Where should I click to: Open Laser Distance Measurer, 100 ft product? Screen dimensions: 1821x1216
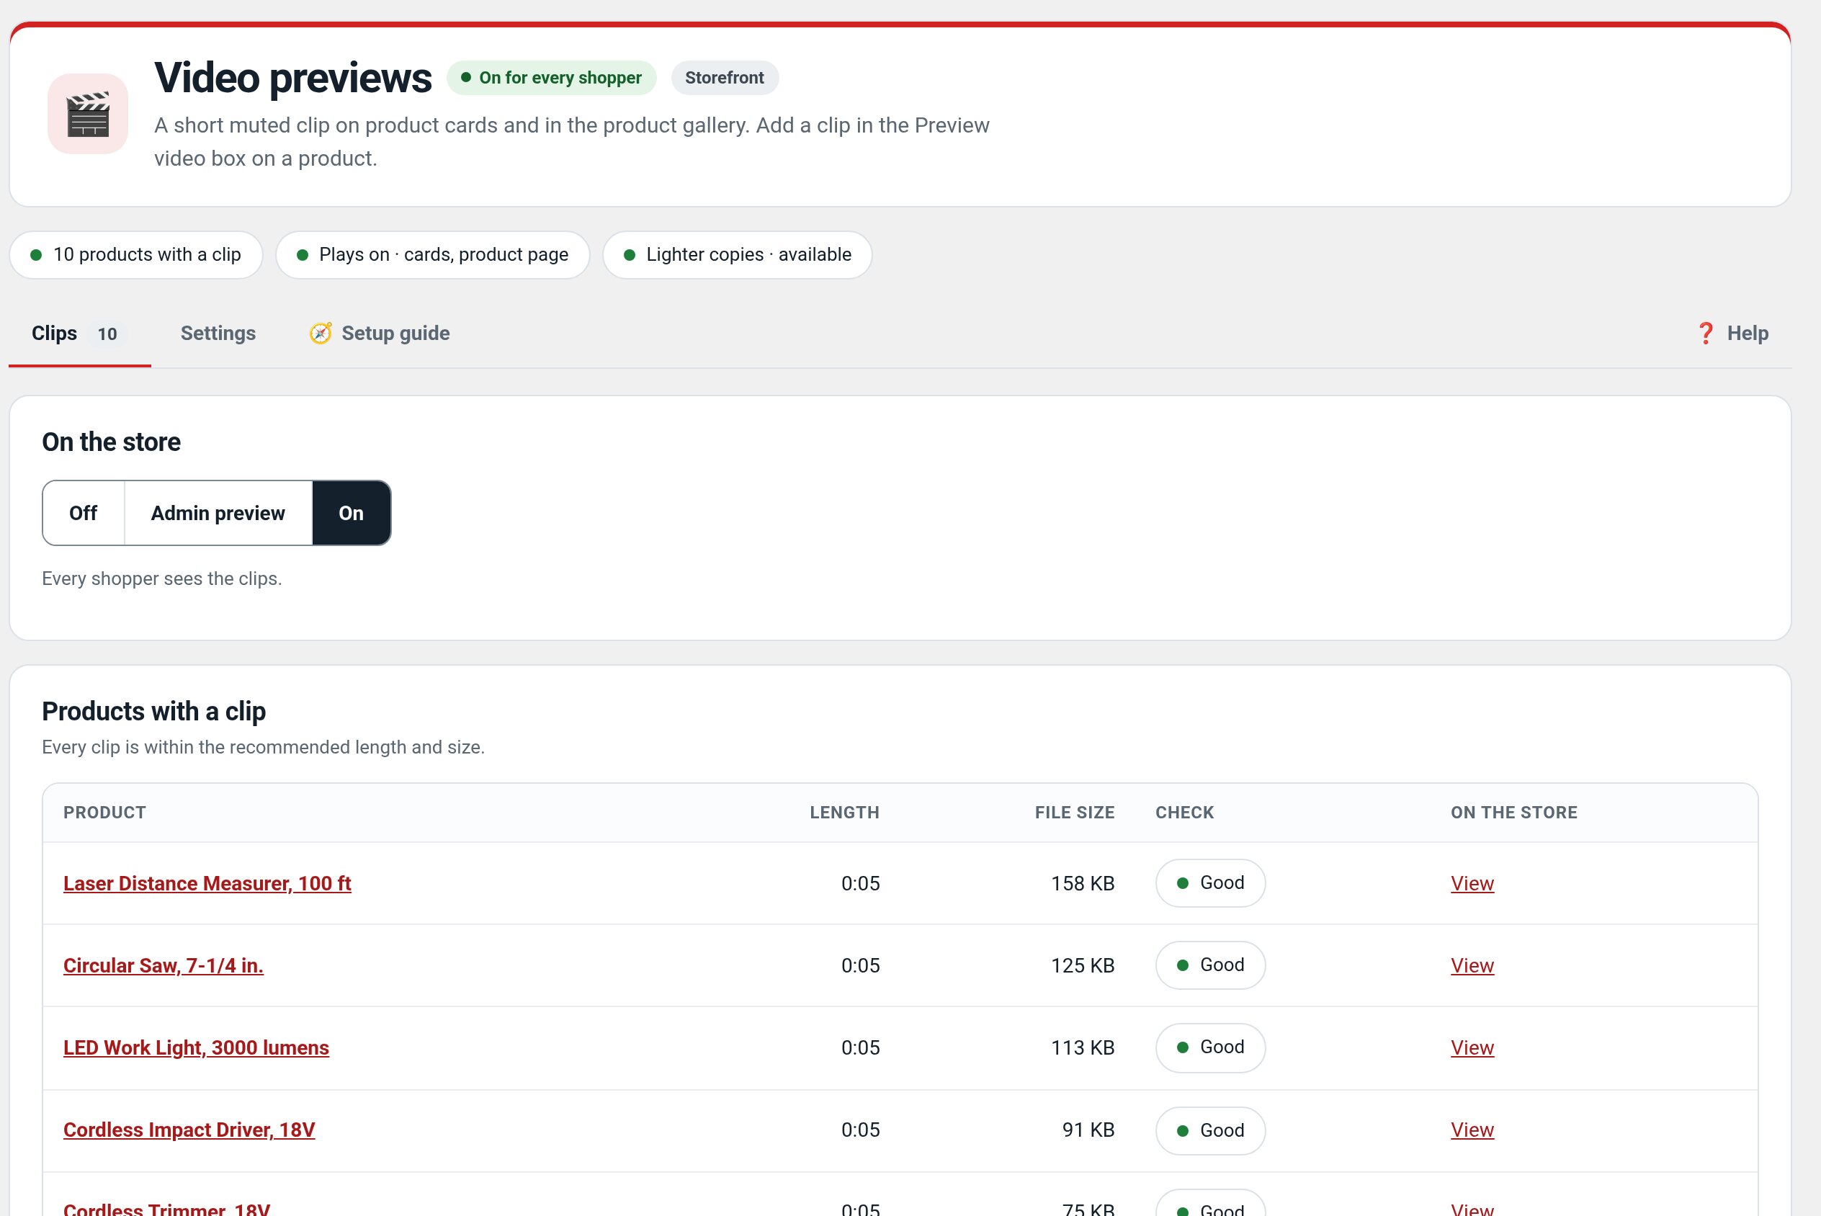coord(207,883)
